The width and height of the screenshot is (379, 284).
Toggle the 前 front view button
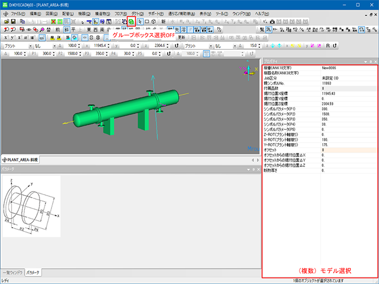tap(58, 29)
